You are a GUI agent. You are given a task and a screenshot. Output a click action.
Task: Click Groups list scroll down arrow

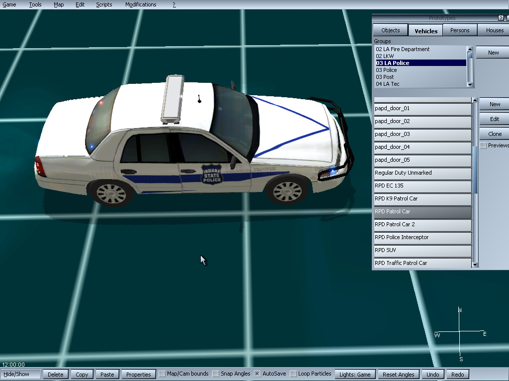pyautogui.click(x=470, y=84)
